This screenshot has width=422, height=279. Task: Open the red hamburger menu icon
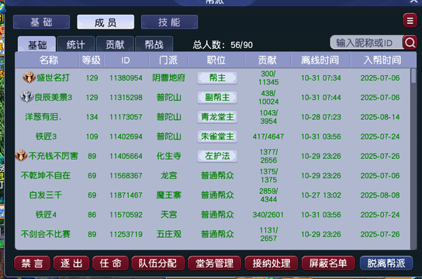[410, 20]
